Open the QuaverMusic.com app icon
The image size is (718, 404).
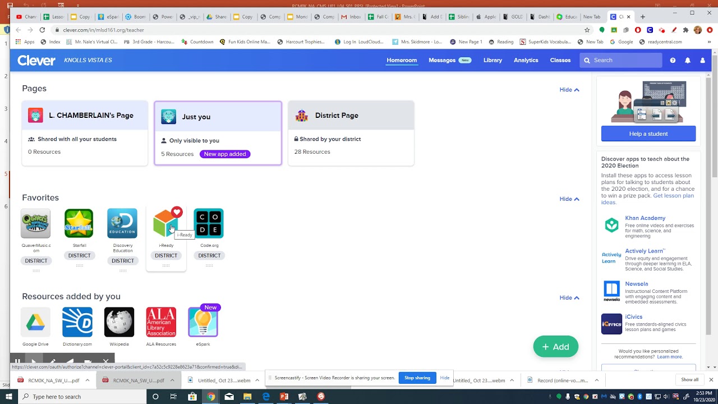[36, 223]
